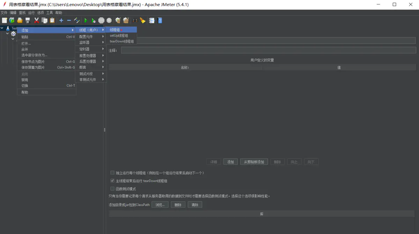Uncheck 主线程结束后运行 tearDown线程组 checkbox
This screenshot has height=234, width=419.
[x=112, y=181]
